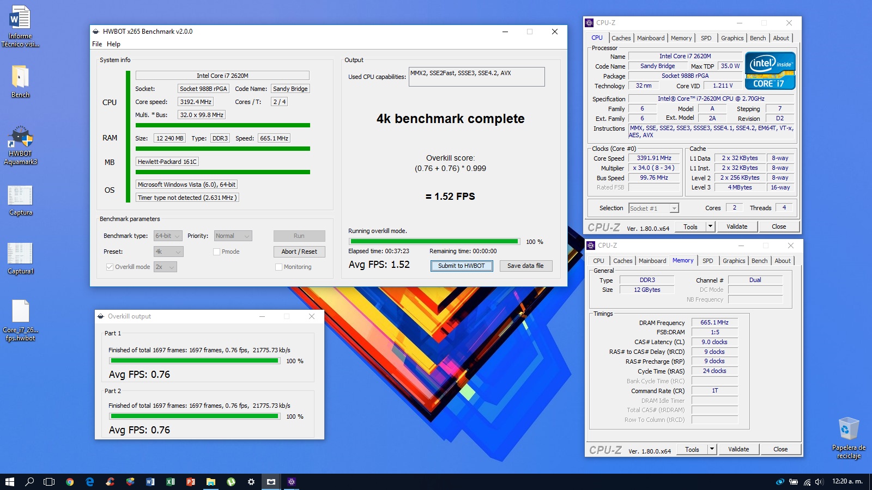Image resolution: width=872 pixels, height=490 pixels.
Task: Select the Captura1 desktop file
Action: click(20, 259)
